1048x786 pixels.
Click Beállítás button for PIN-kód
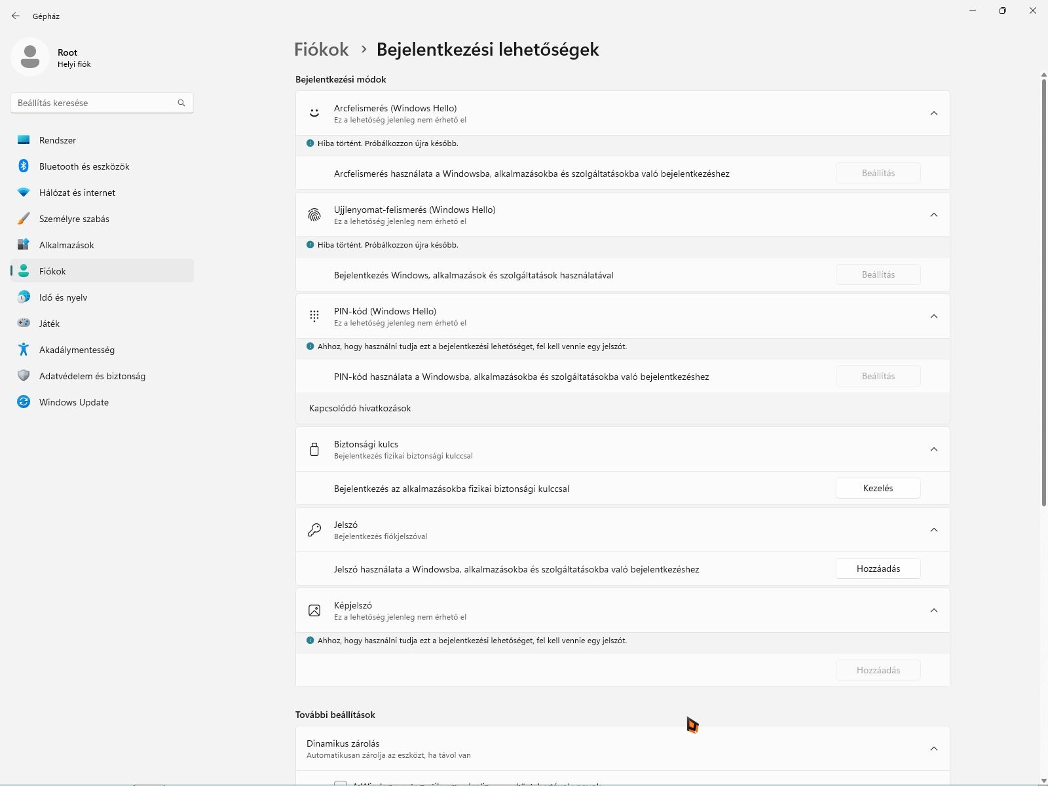[878, 376]
